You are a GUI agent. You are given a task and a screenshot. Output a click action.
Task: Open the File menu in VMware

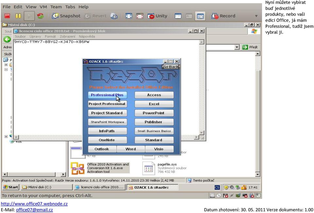coord(7,7)
